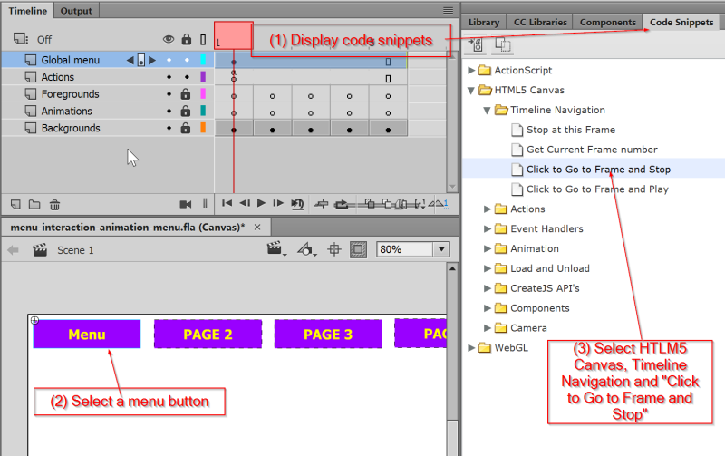Screen dimensions: 725x456
Task: Open the 80% zoom dropdown
Action: click(x=441, y=249)
